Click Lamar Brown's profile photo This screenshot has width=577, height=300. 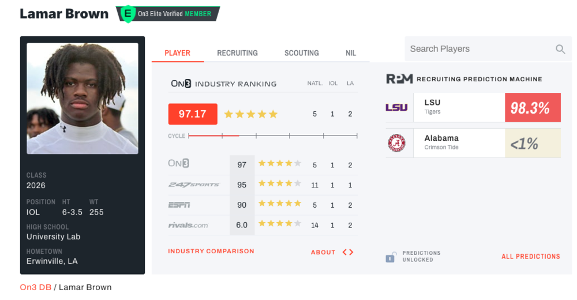tap(83, 99)
